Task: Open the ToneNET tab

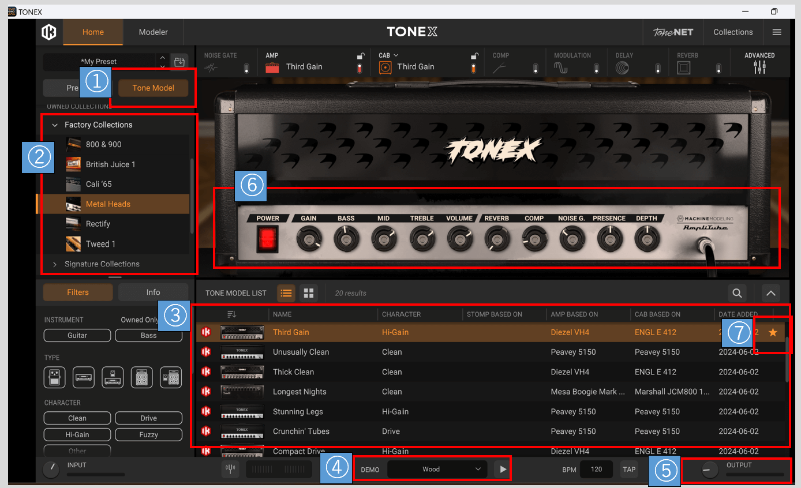Action: tap(673, 32)
